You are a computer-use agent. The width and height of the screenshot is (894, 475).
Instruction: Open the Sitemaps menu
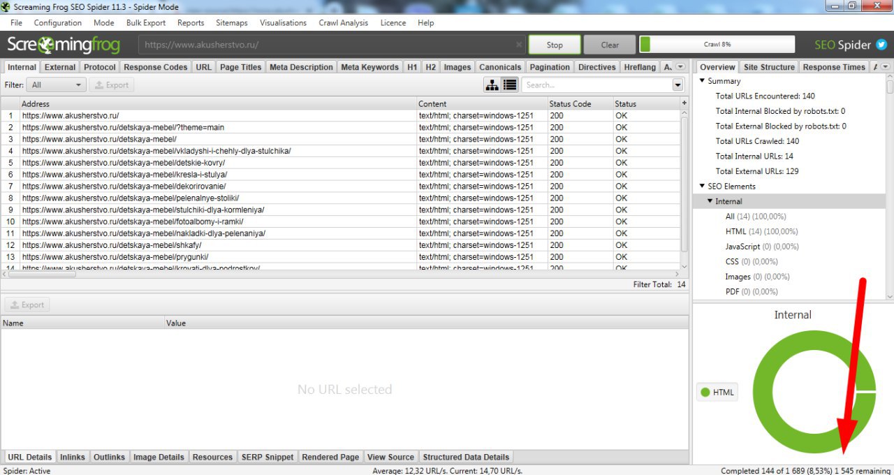coord(232,22)
